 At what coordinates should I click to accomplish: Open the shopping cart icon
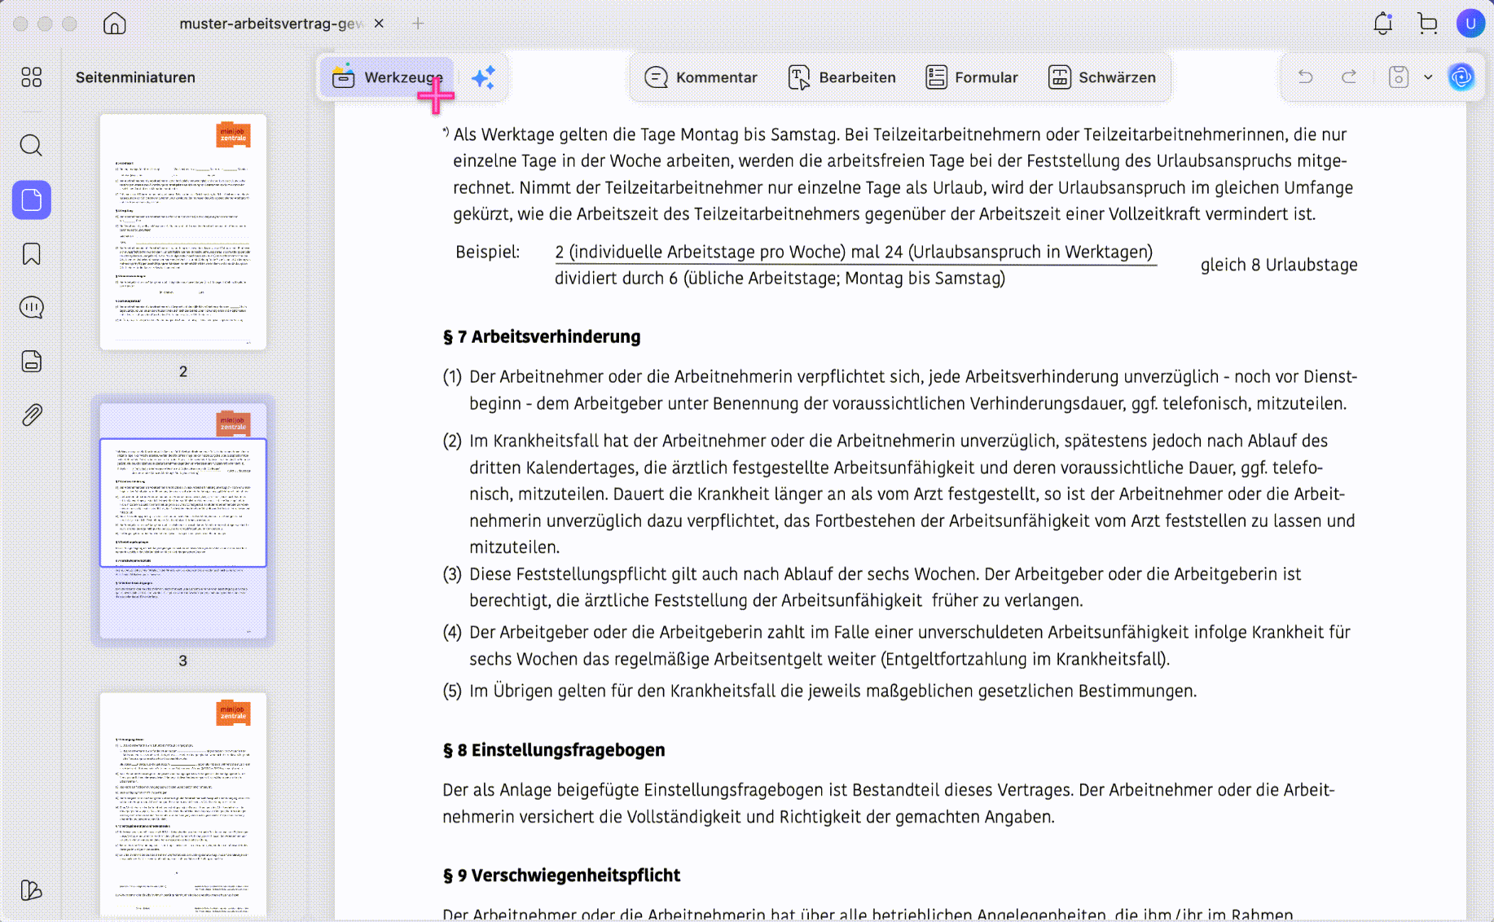[1427, 24]
